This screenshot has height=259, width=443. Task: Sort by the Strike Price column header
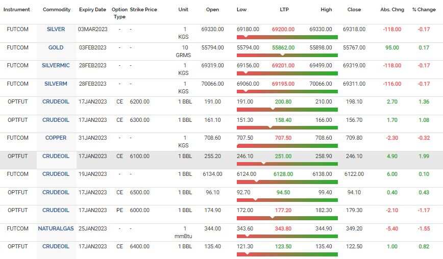[143, 10]
